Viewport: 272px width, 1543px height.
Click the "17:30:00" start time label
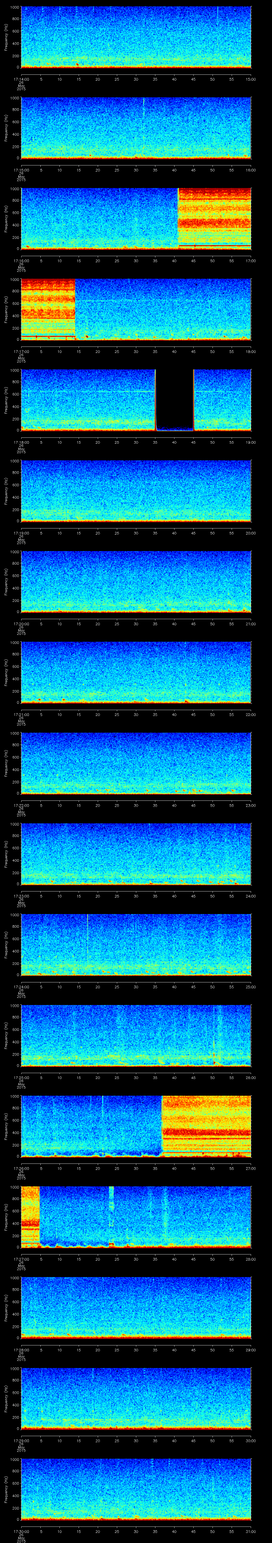21,1531
